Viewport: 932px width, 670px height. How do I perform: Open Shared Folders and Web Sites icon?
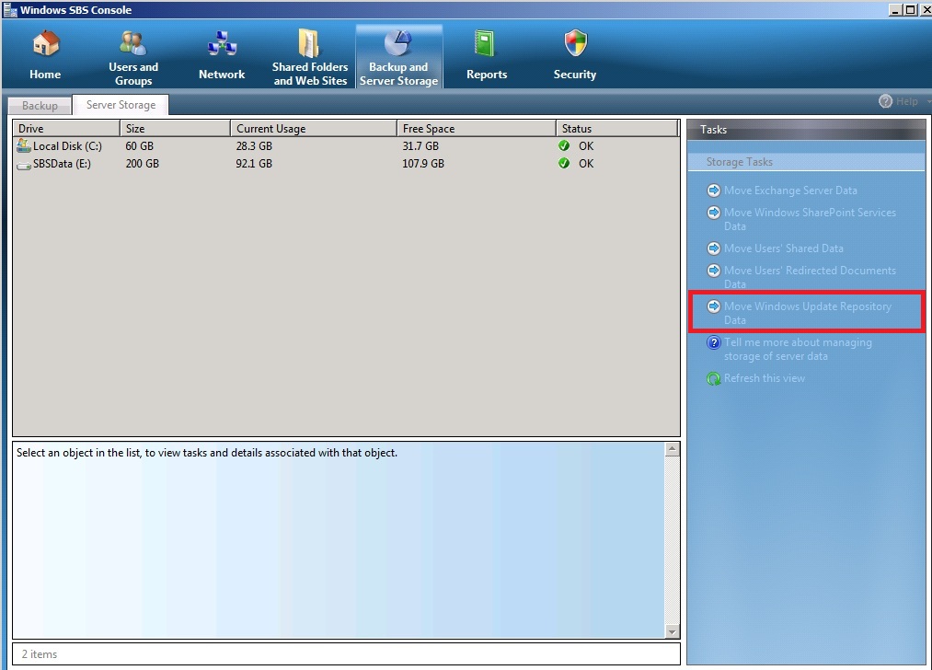click(x=309, y=43)
